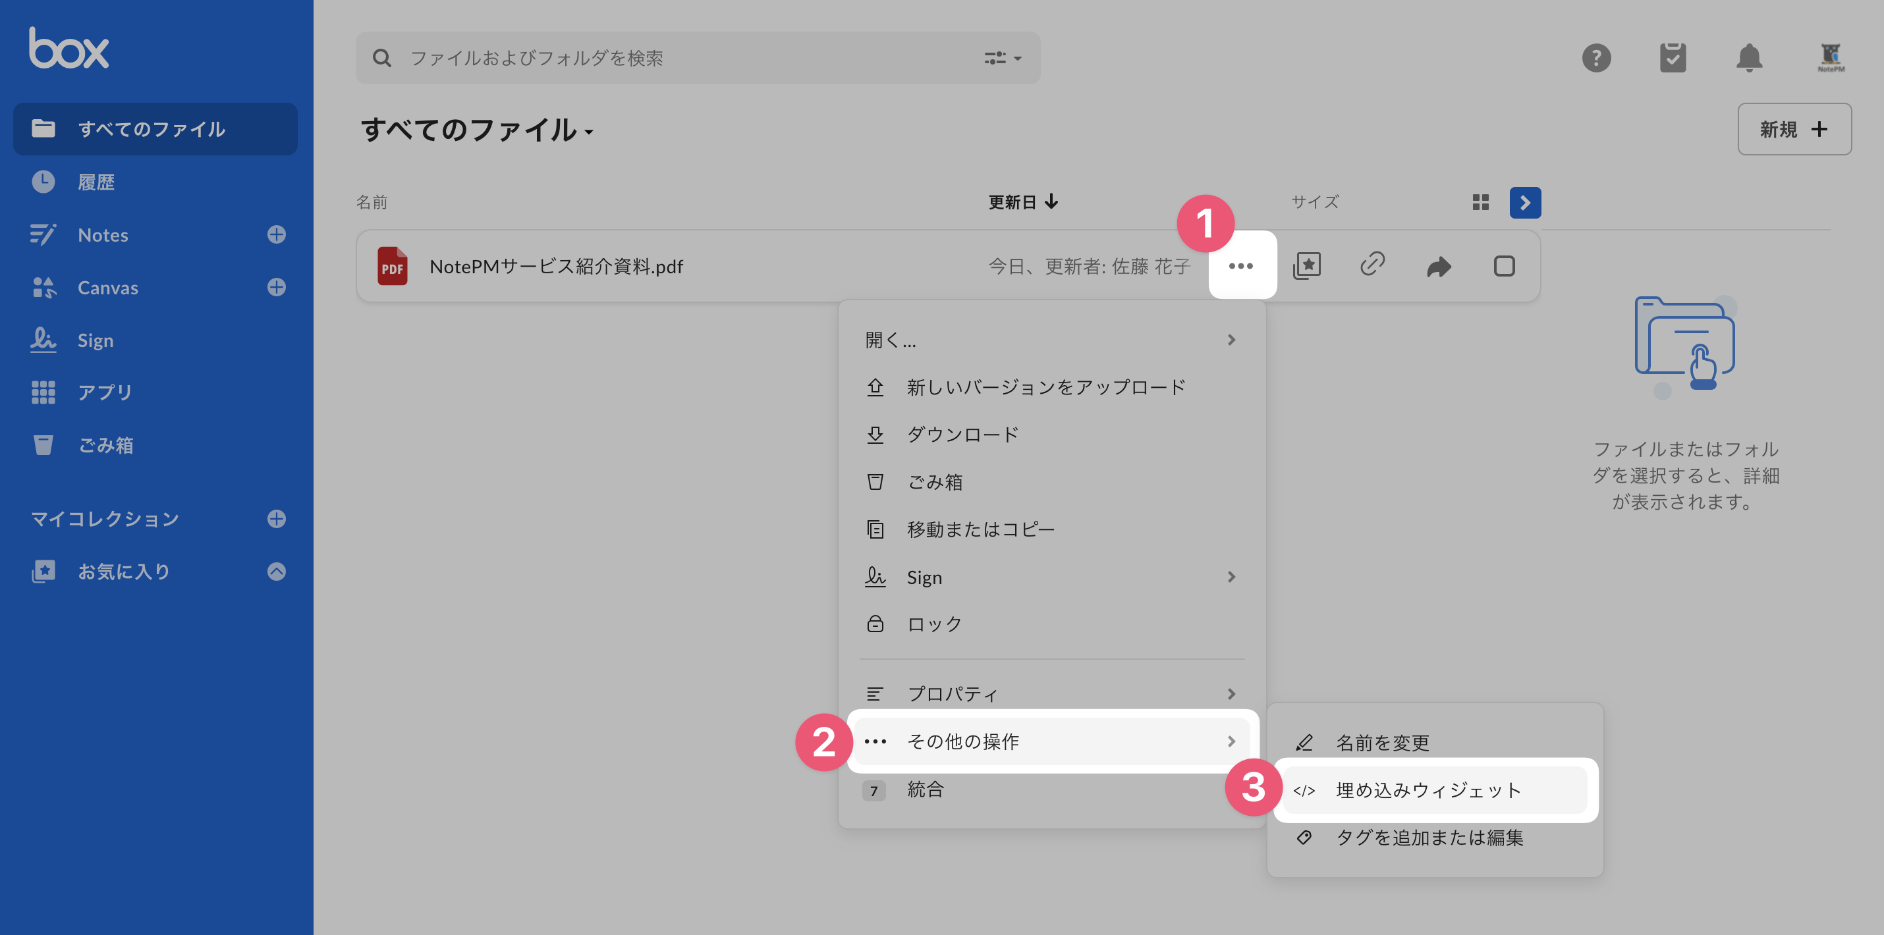
Task: Choose 移動またはコピー
Action: [x=1052, y=529]
